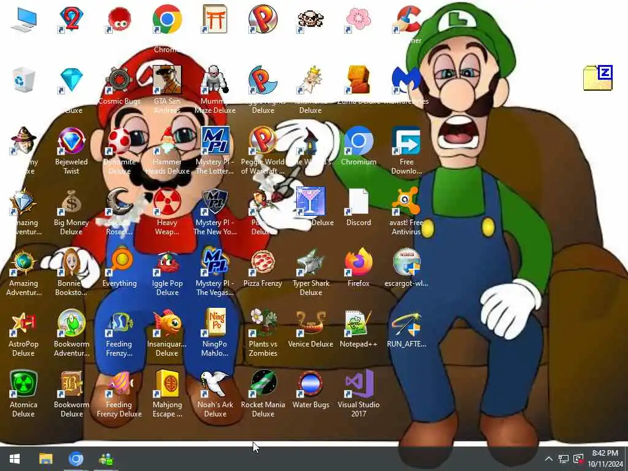Launch Plants vs Zombies

pyautogui.click(x=262, y=323)
